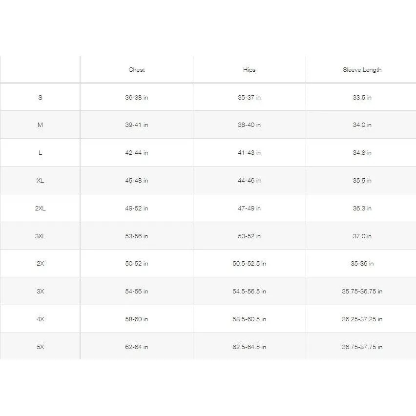Click the 36.75-37.75 in sleeve cell
The height and width of the screenshot is (416, 416).
point(362,347)
